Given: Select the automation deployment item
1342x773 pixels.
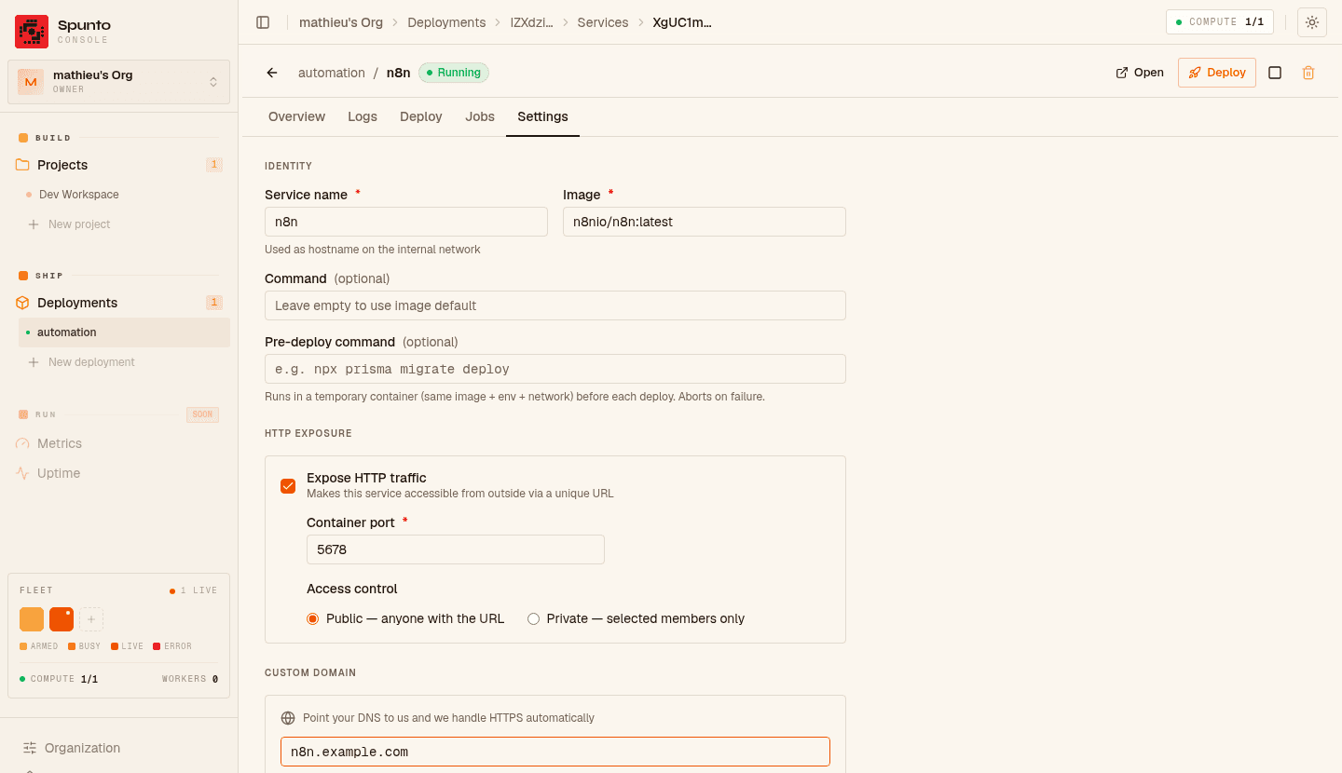Looking at the screenshot, I should [x=124, y=332].
